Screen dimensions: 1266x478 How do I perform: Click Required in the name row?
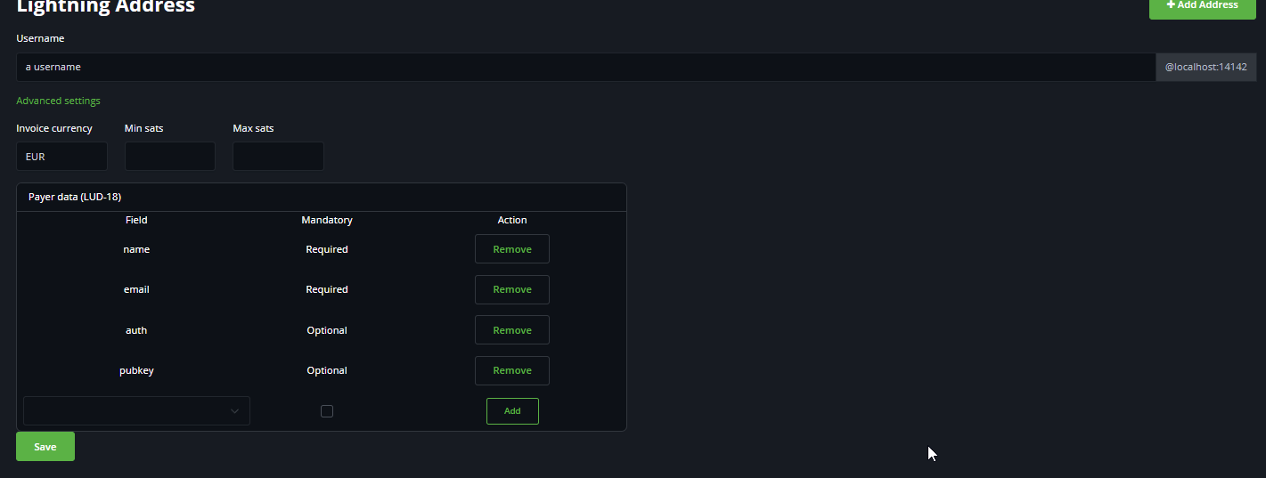(327, 249)
